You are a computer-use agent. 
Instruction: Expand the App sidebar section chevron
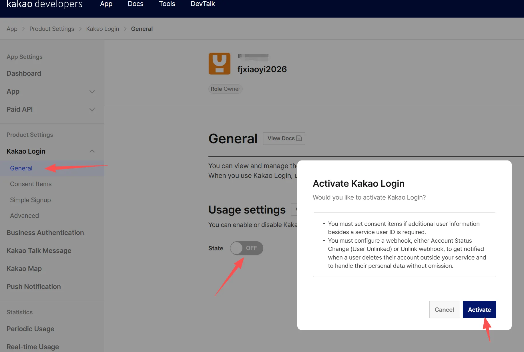92,92
